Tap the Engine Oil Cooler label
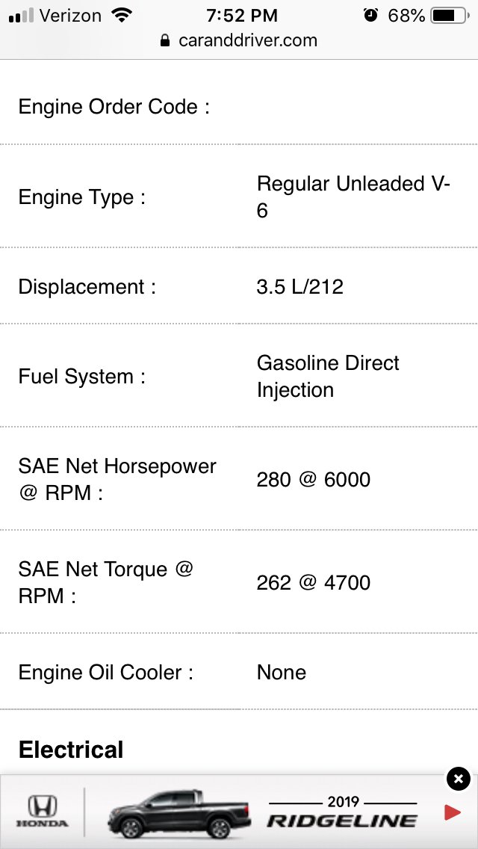This screenshot has width=478, height=849. click(105, 673)
